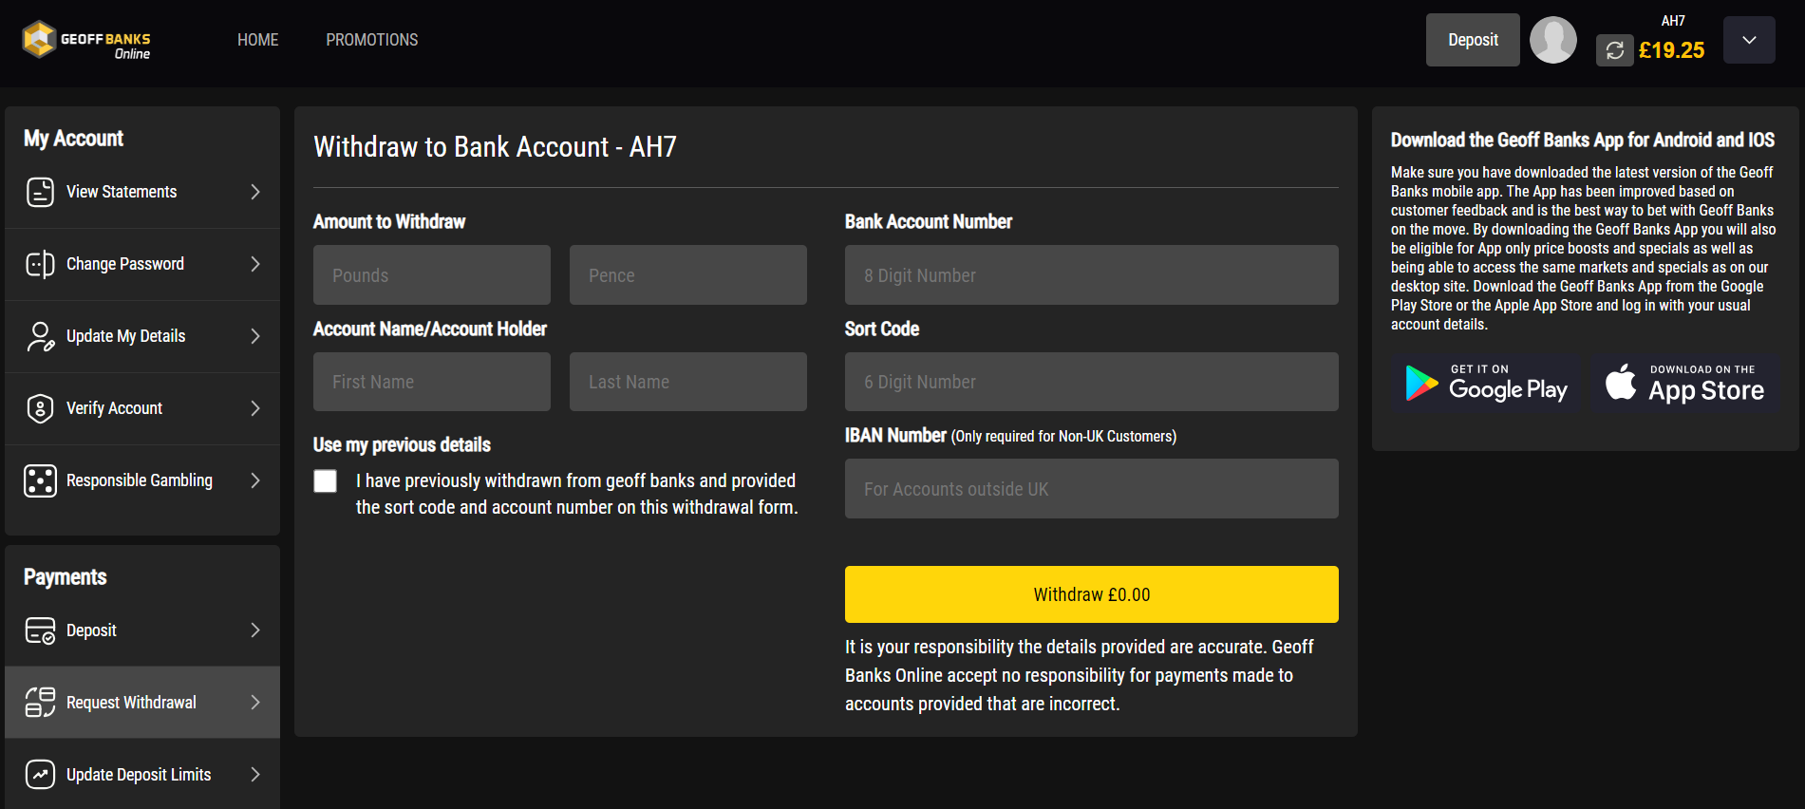Go to the HOME menu item
This screenshot has width=1805, height=809.
click(258, 40)
